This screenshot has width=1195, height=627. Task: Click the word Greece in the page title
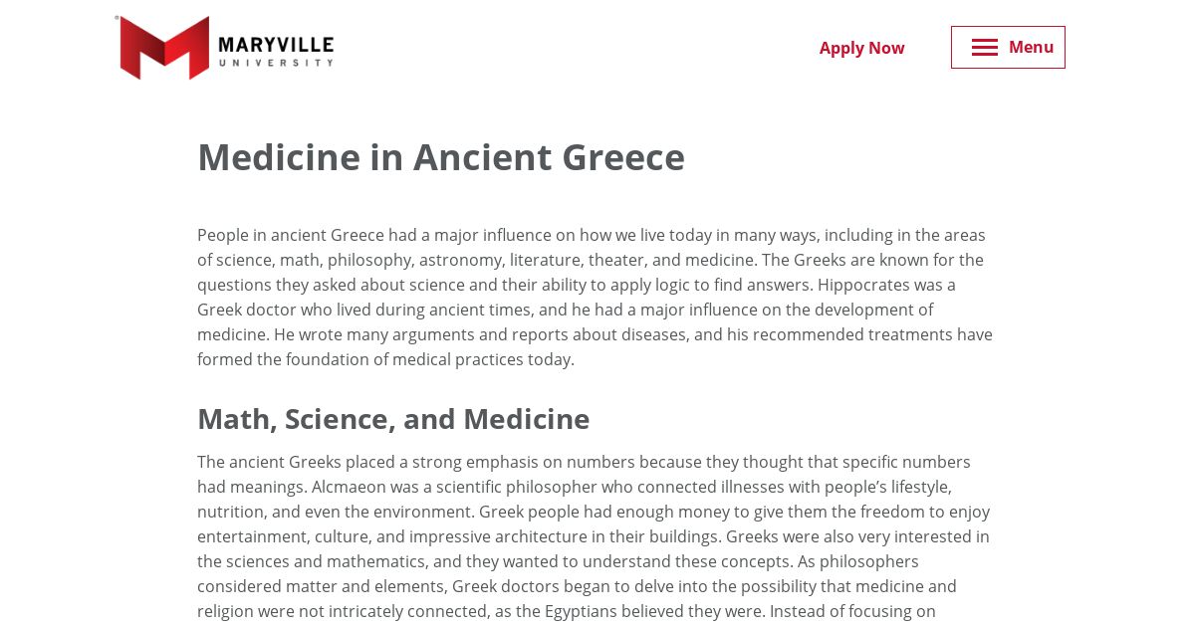click(x=623, y=157)
